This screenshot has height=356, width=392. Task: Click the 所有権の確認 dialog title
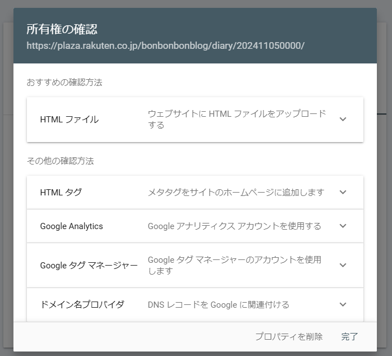coord(62,29)
